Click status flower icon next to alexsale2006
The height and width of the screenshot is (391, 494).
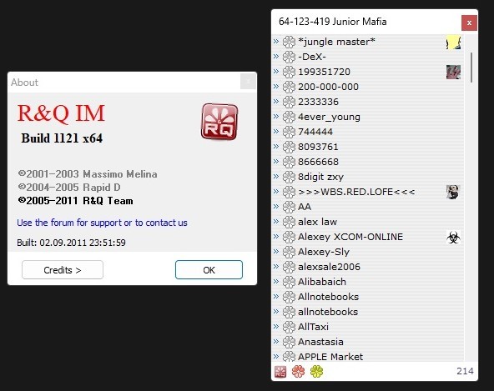point(289,267)
